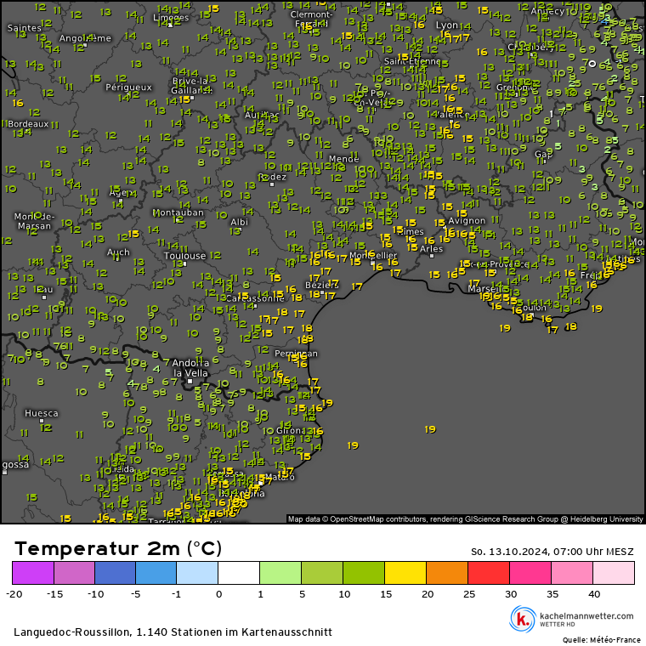
Task: Click the Mende city label
Action: click(343, 159)
